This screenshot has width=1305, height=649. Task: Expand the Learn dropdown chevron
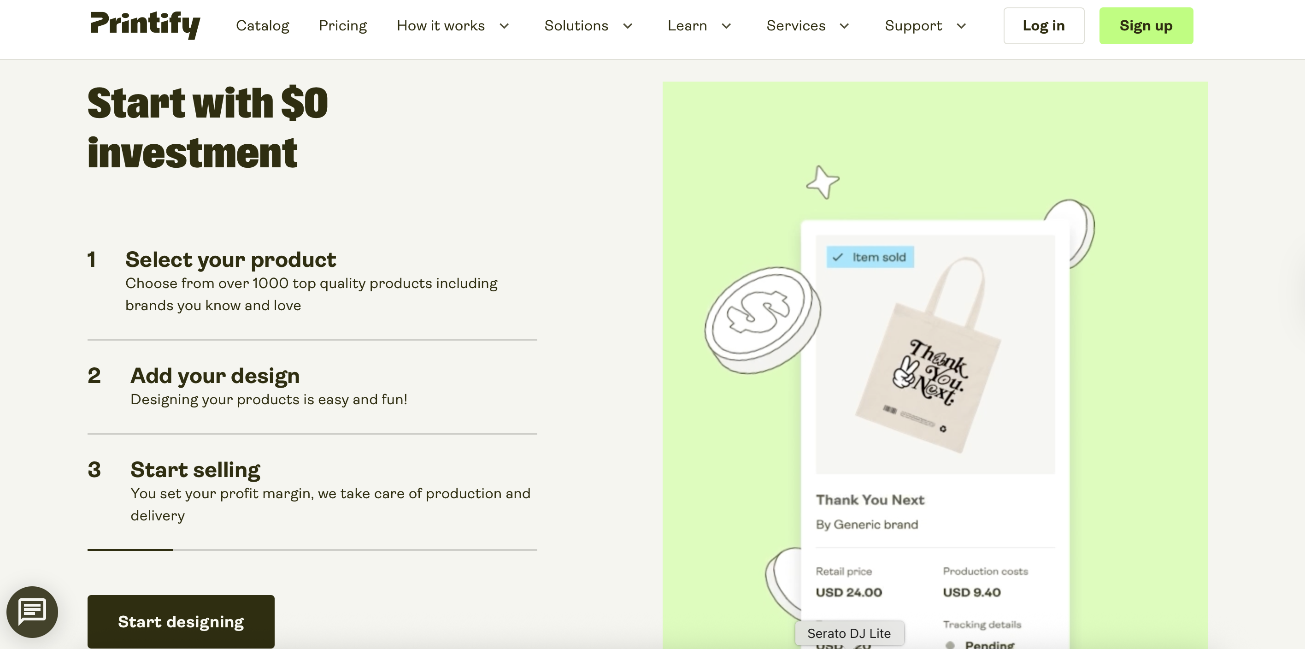(x=727, y=26)
